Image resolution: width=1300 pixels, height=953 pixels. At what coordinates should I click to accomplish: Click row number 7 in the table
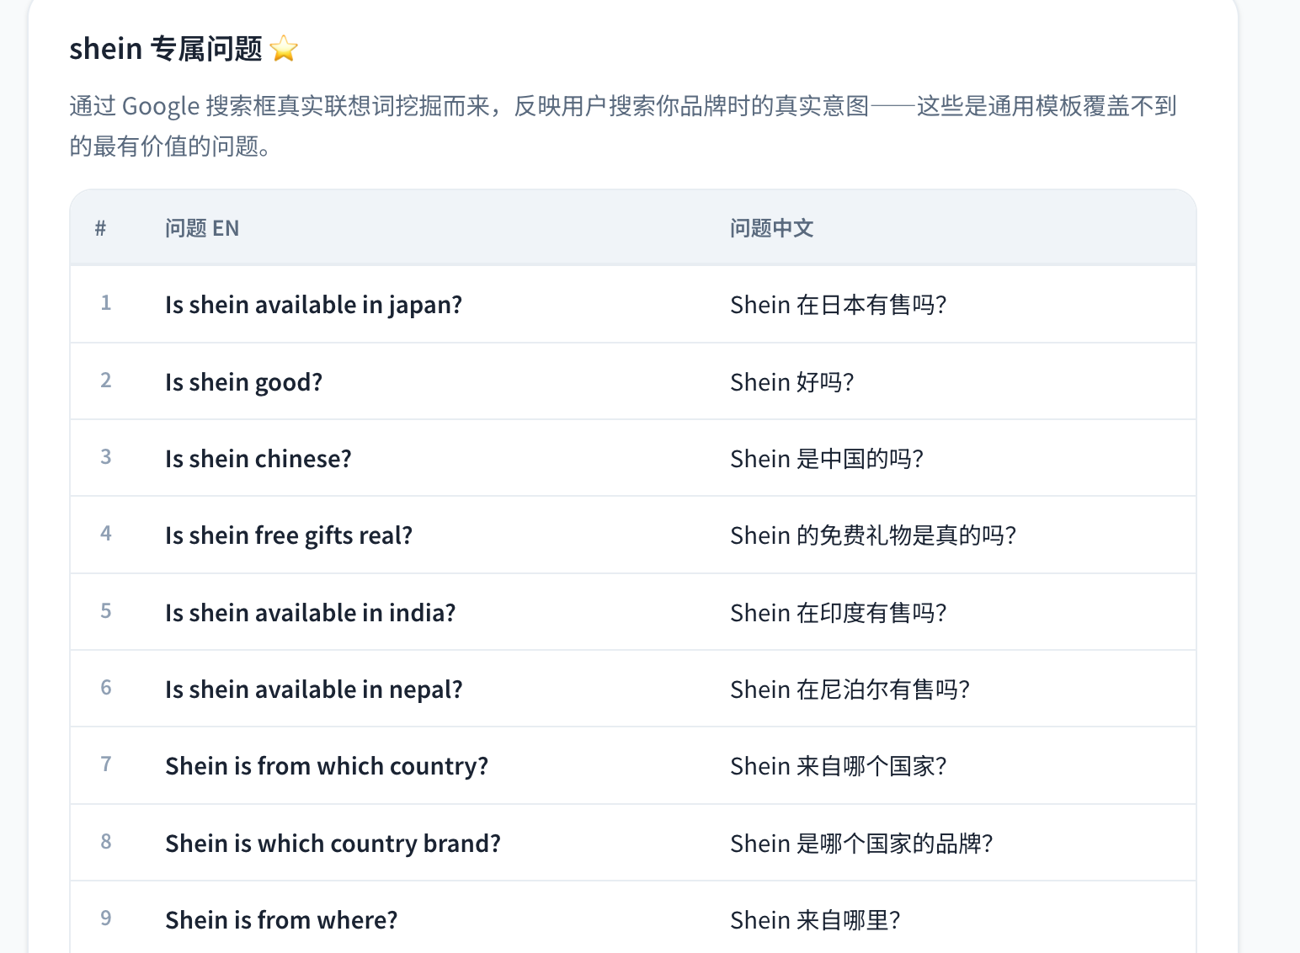click(106, 764)
